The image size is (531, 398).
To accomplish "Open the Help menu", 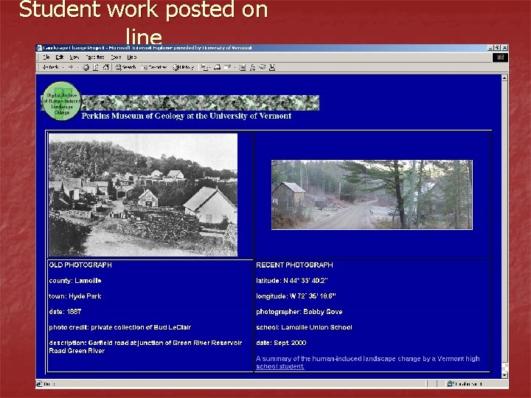I will coord(132,57).
